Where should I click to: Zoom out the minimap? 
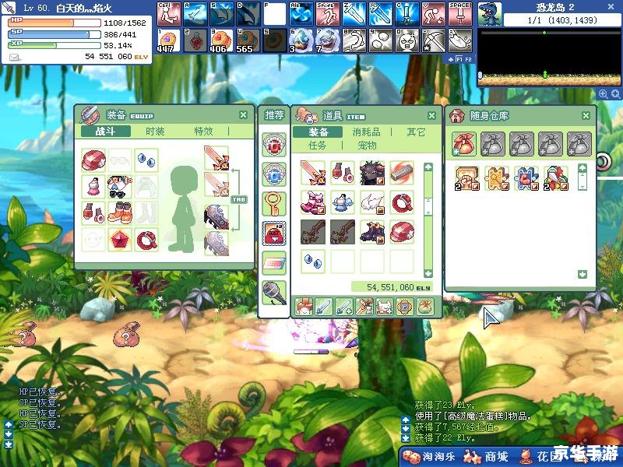point(615,94)
